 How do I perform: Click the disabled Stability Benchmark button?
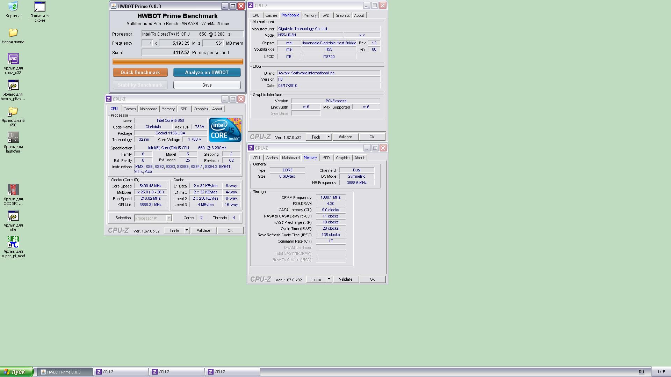click(x=140, y=85)
